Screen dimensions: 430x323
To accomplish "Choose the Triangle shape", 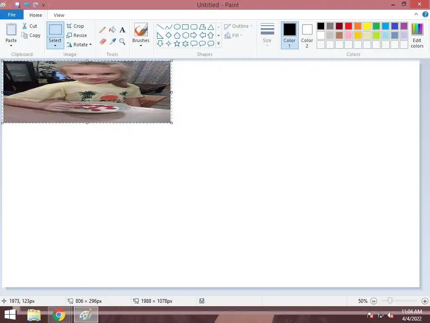I will pos(211,26).
